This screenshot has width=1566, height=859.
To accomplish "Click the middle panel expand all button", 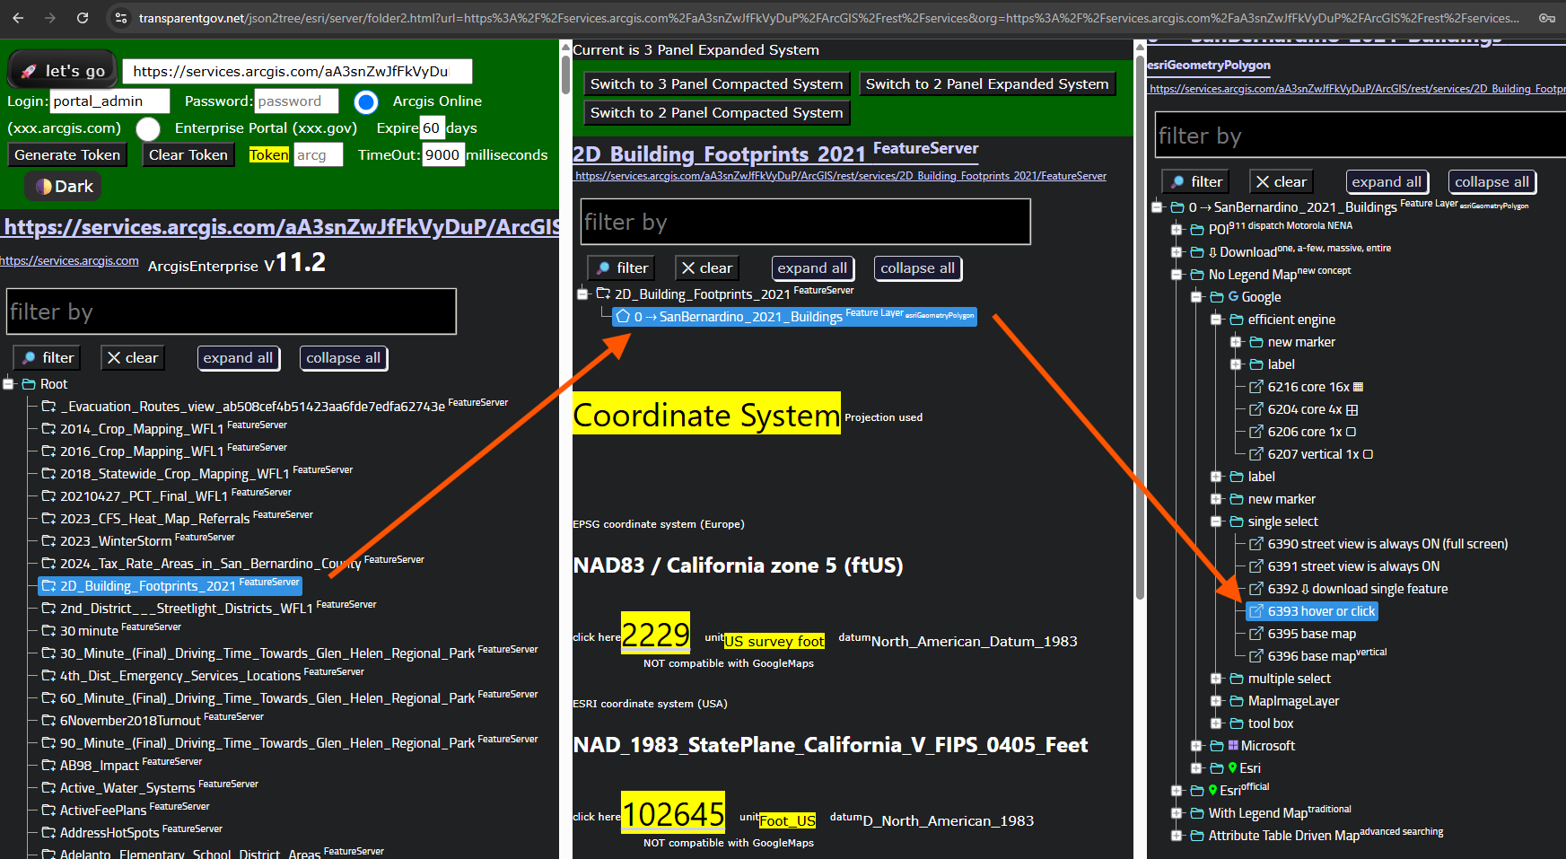I will point(812,267).
